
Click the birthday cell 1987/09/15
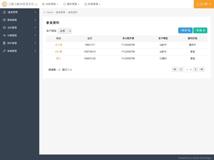90,52
